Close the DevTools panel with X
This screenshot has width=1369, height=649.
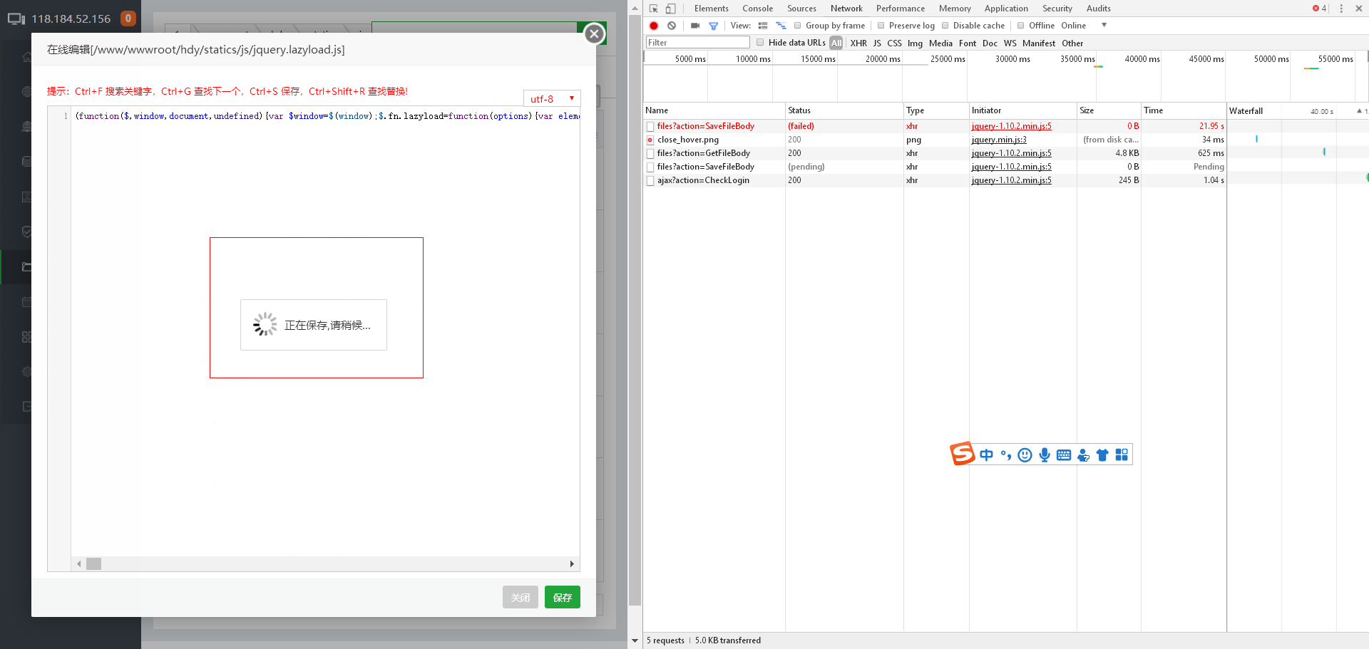[1358, 9]
